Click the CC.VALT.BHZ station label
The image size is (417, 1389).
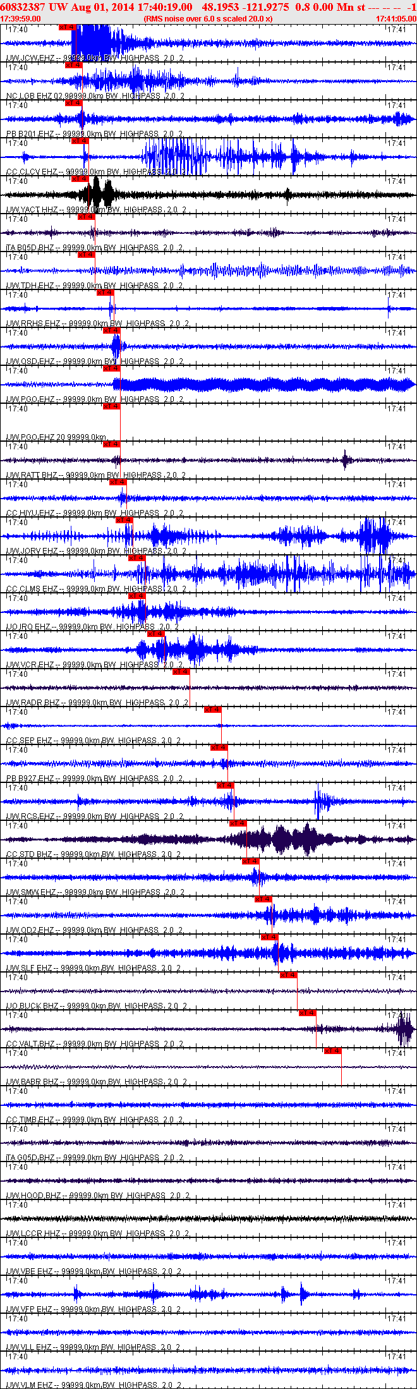click(95, 1044)
